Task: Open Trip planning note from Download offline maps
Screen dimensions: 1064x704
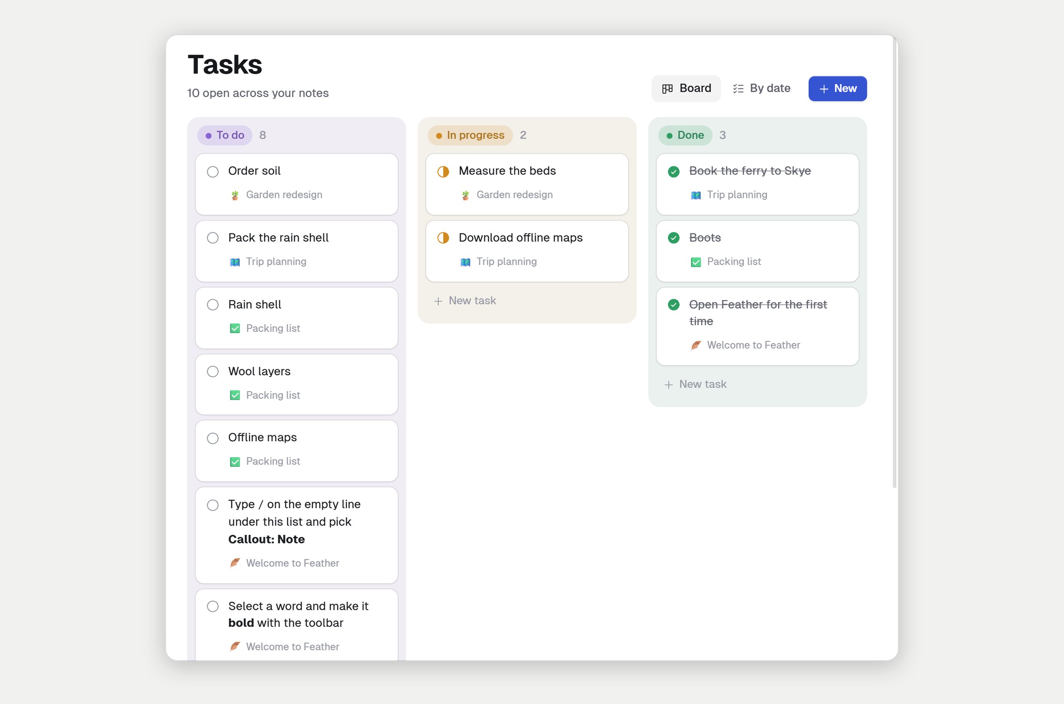Action: click(x=506, y=262)
